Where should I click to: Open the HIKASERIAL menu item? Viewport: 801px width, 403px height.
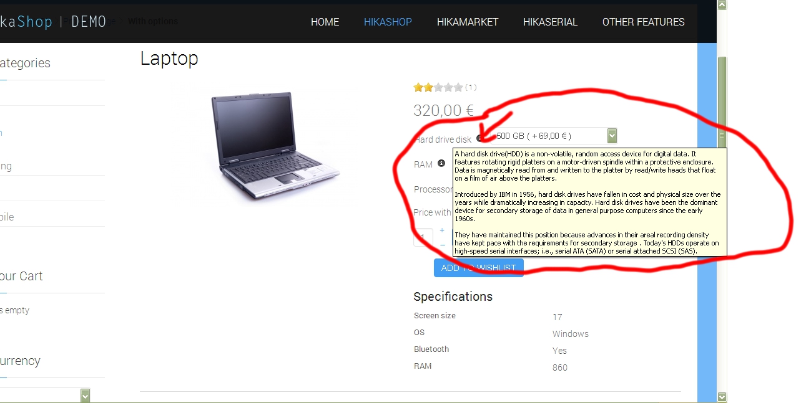pos(550,22)
